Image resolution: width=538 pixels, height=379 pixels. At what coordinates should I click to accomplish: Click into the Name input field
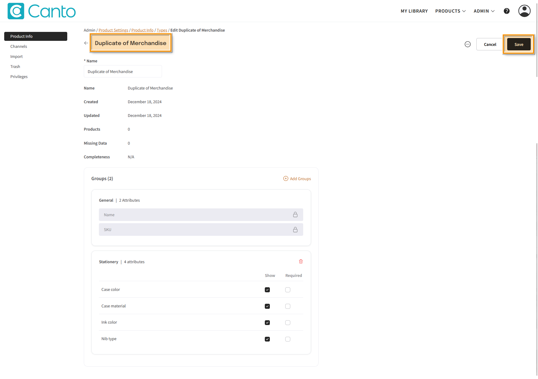pyautogui.click(x=123, y=72)
